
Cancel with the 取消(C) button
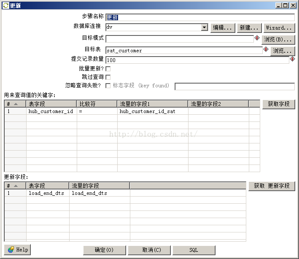coord(149,250)
